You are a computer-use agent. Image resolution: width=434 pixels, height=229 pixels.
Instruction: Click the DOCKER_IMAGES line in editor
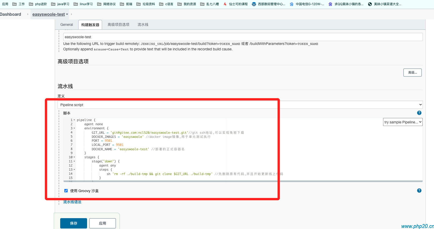click(x=151, y=137)
